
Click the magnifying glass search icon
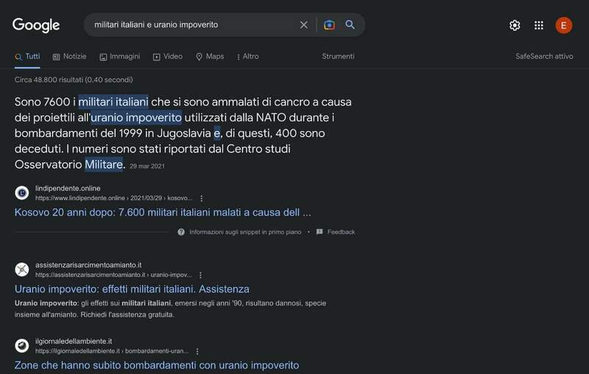350,25
